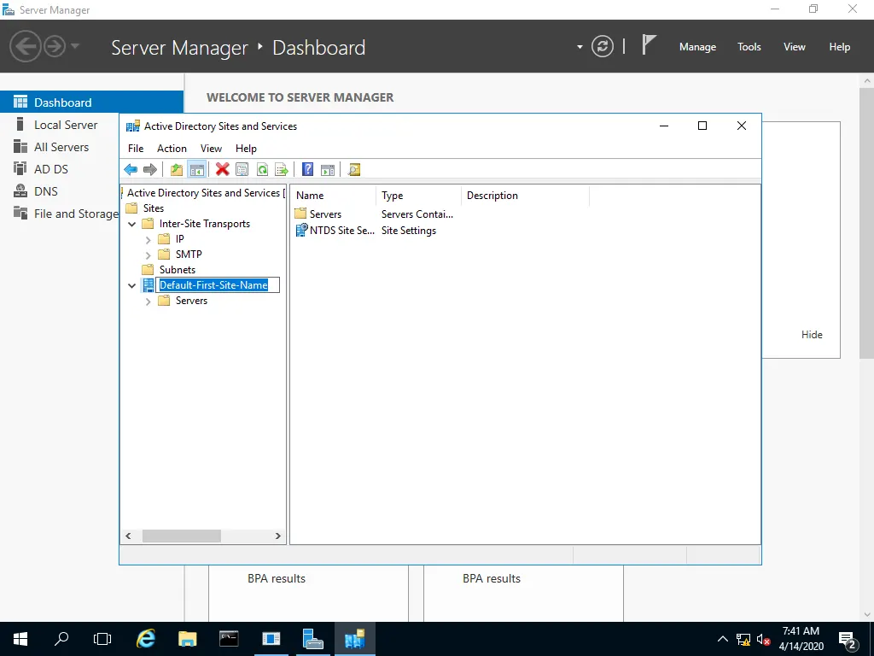Open Server Manager notifications flag
874x656 pixels.
[649, 45]
